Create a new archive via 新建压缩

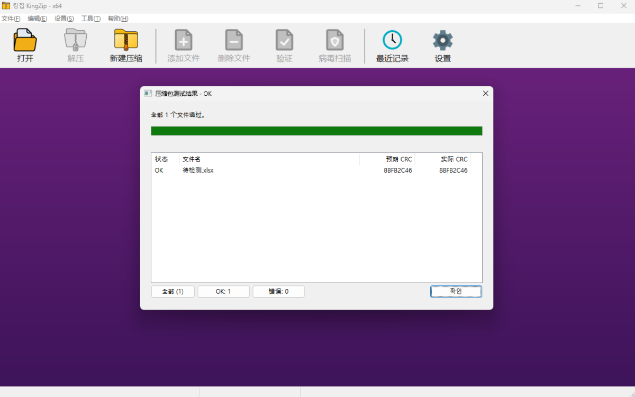[x=126, y=41]
